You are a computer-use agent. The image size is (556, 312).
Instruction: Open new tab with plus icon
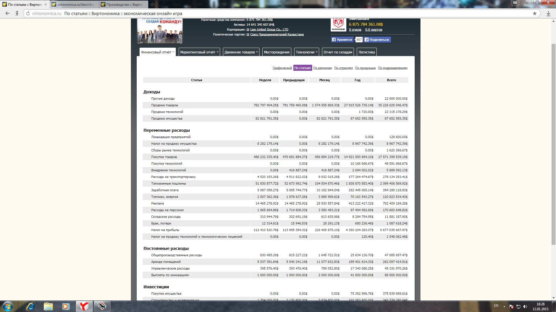[152, 4]
